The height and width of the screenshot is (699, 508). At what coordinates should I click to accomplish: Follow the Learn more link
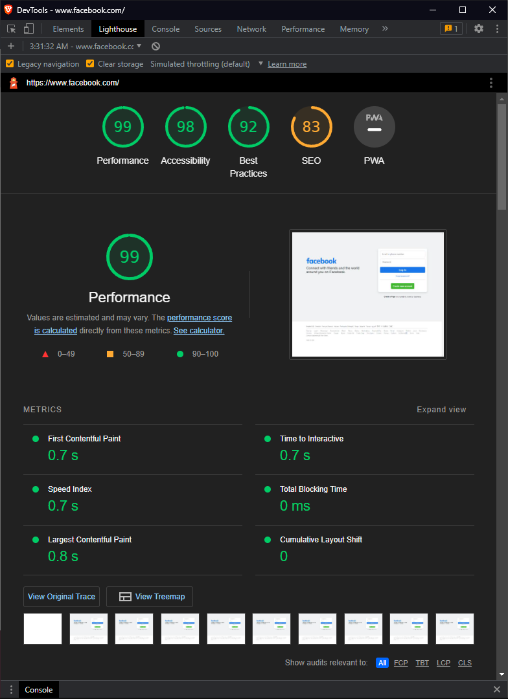(287, 64)
